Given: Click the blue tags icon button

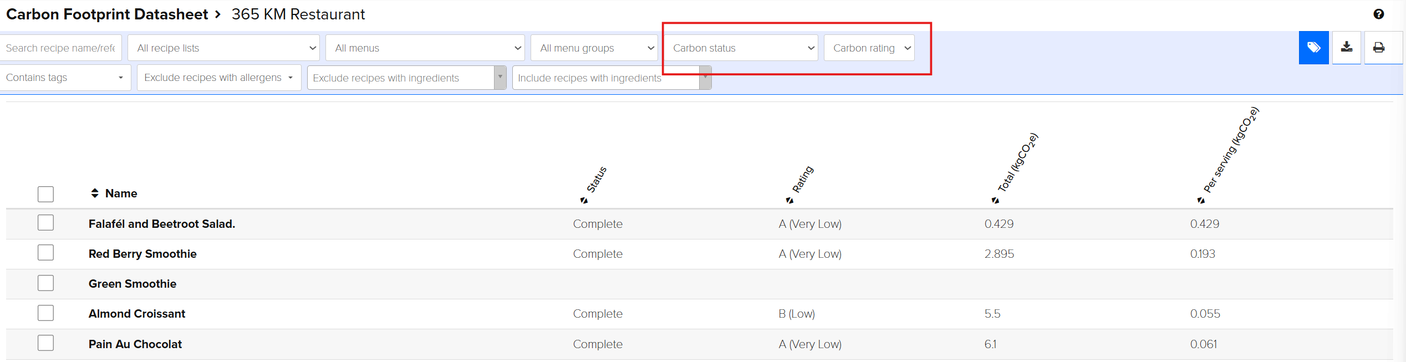Looking at the screenshot, I should point(1313,48).
